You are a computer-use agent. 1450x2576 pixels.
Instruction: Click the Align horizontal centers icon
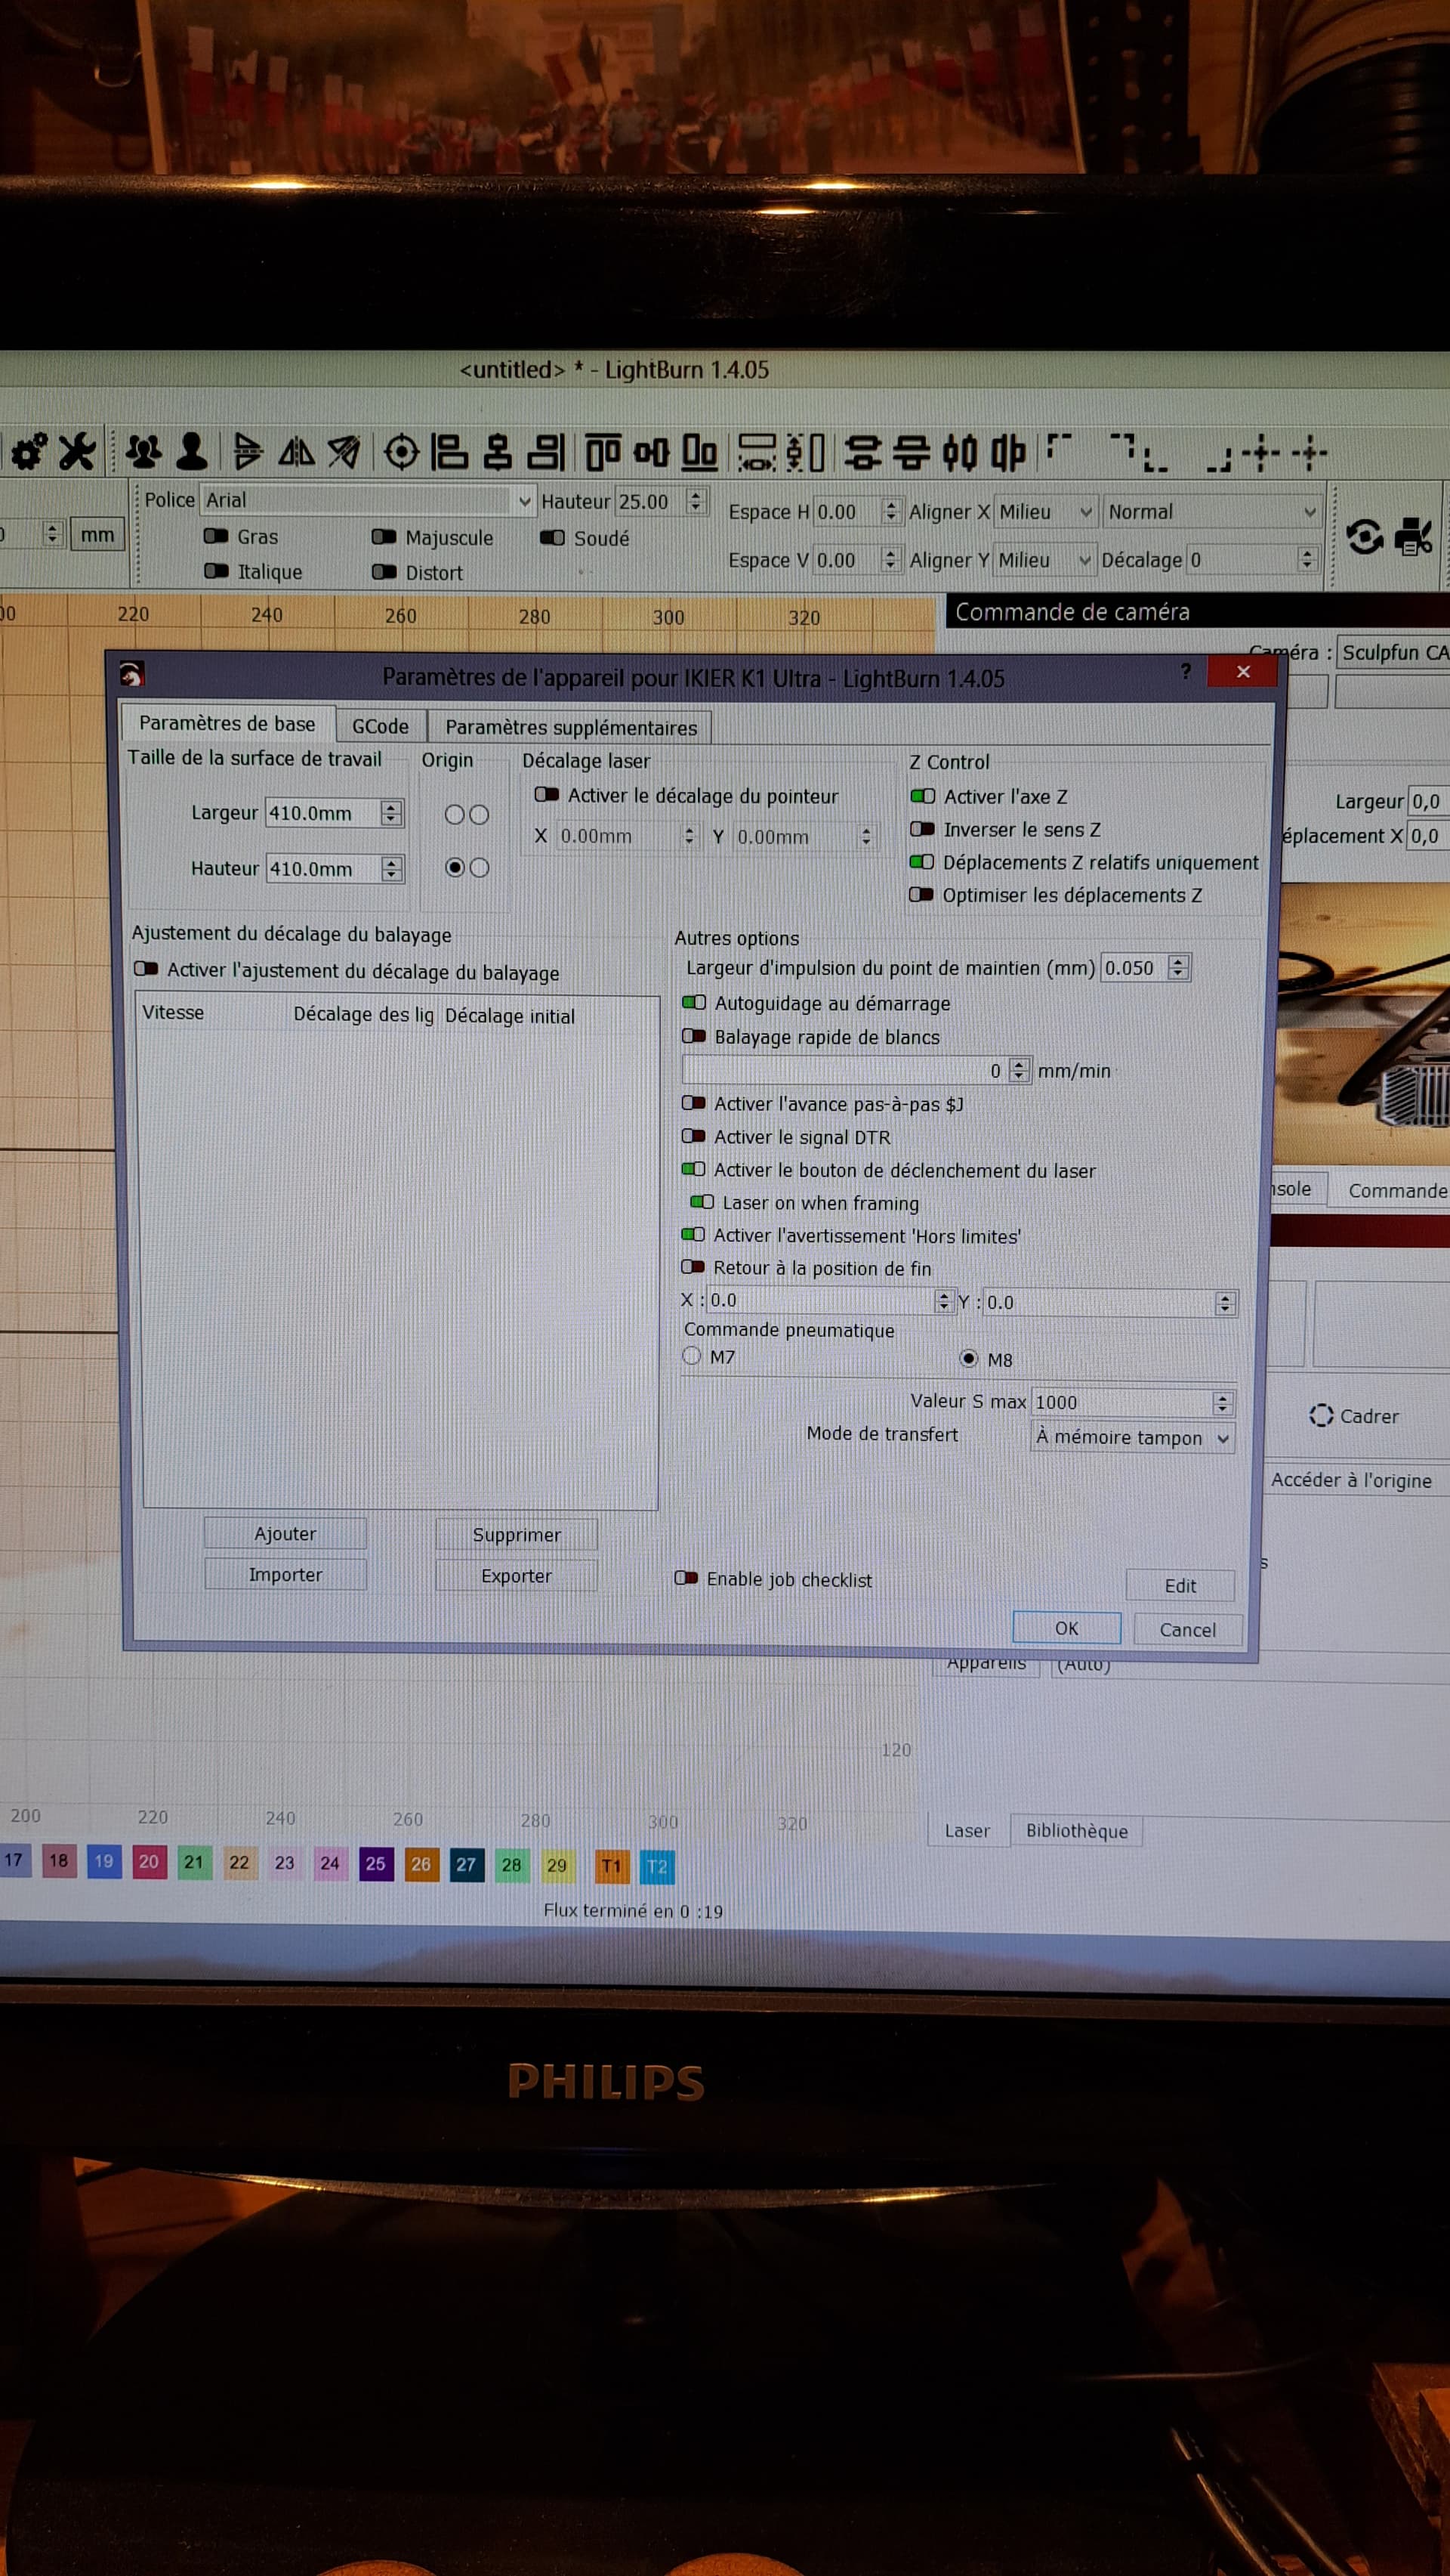click(498, 452)
